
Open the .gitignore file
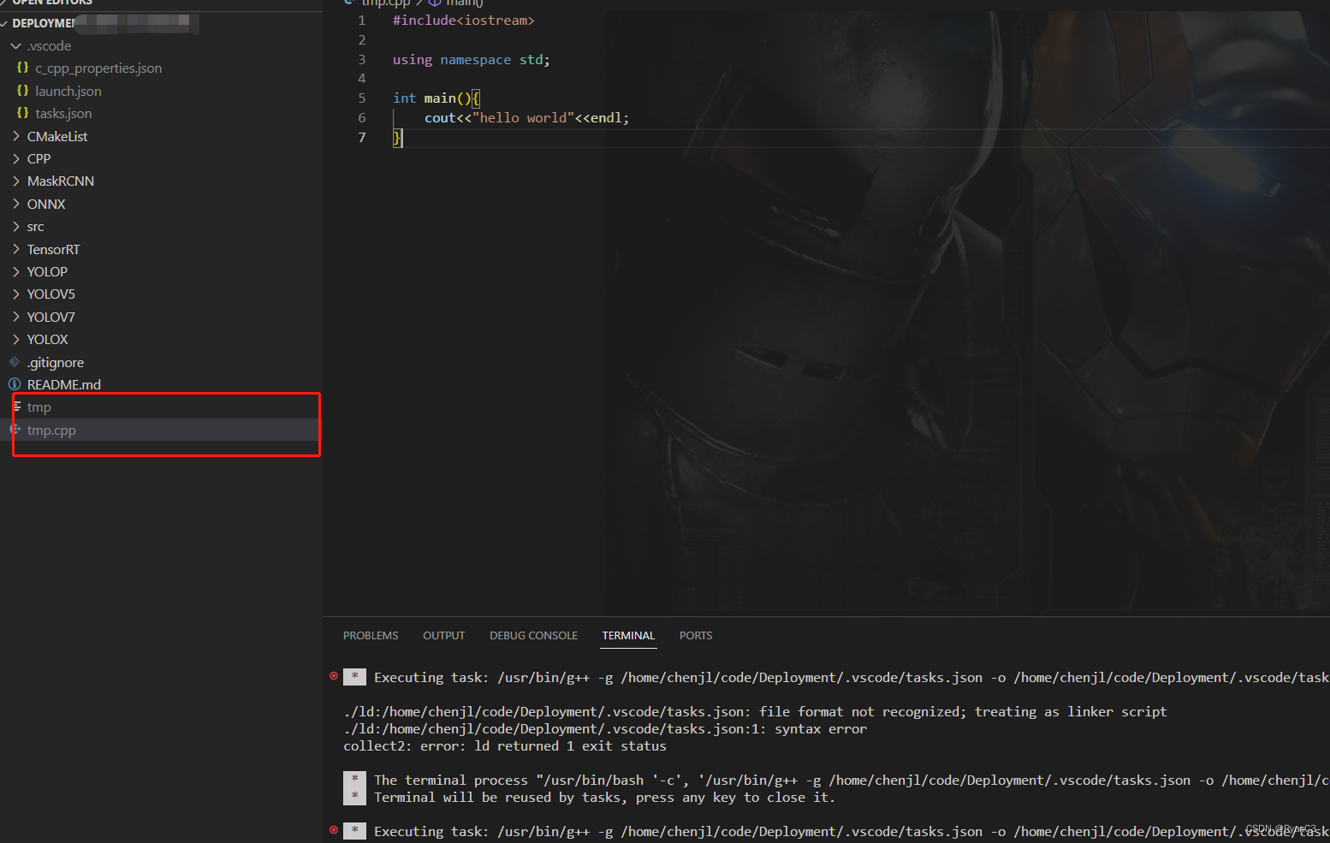pyautogui.click(x=56, y=363)
